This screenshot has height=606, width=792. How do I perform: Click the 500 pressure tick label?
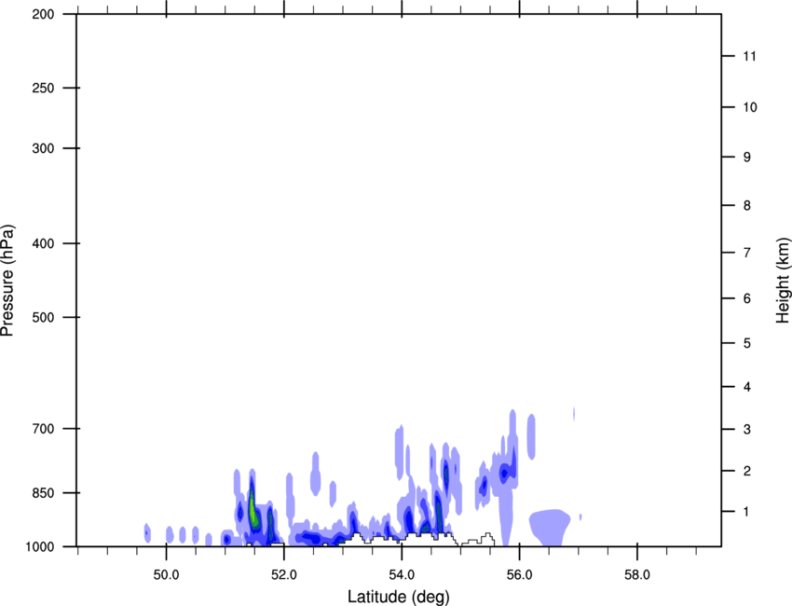coord(43,317)
